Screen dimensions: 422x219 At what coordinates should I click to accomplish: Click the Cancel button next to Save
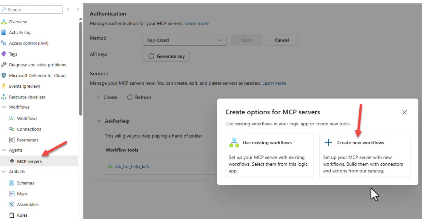(281, 40)
